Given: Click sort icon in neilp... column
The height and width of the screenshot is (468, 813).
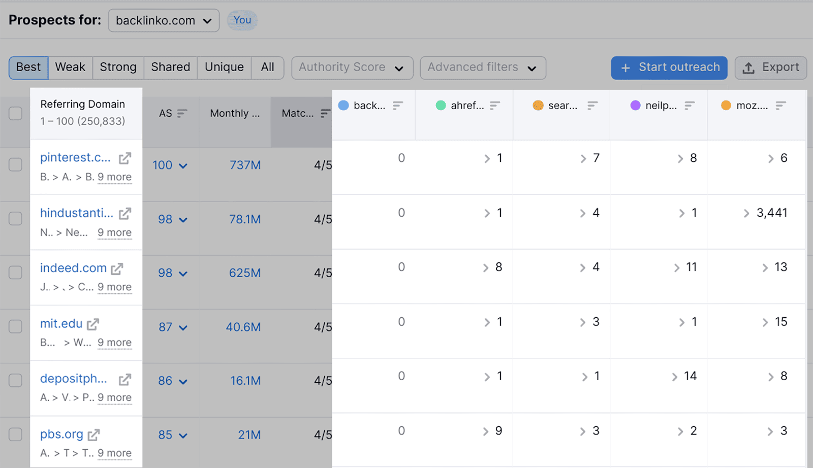Looking at the screenshot, I should (690, 106).
